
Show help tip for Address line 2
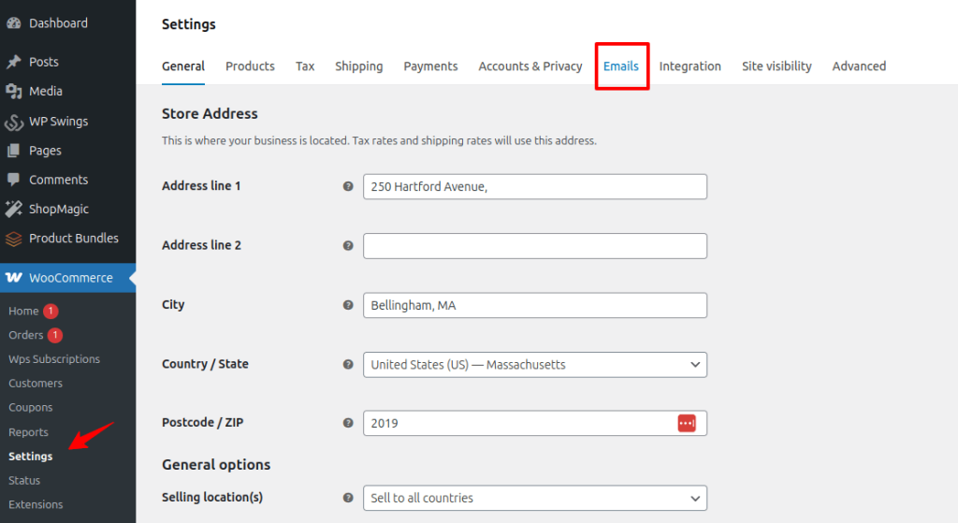348,246
